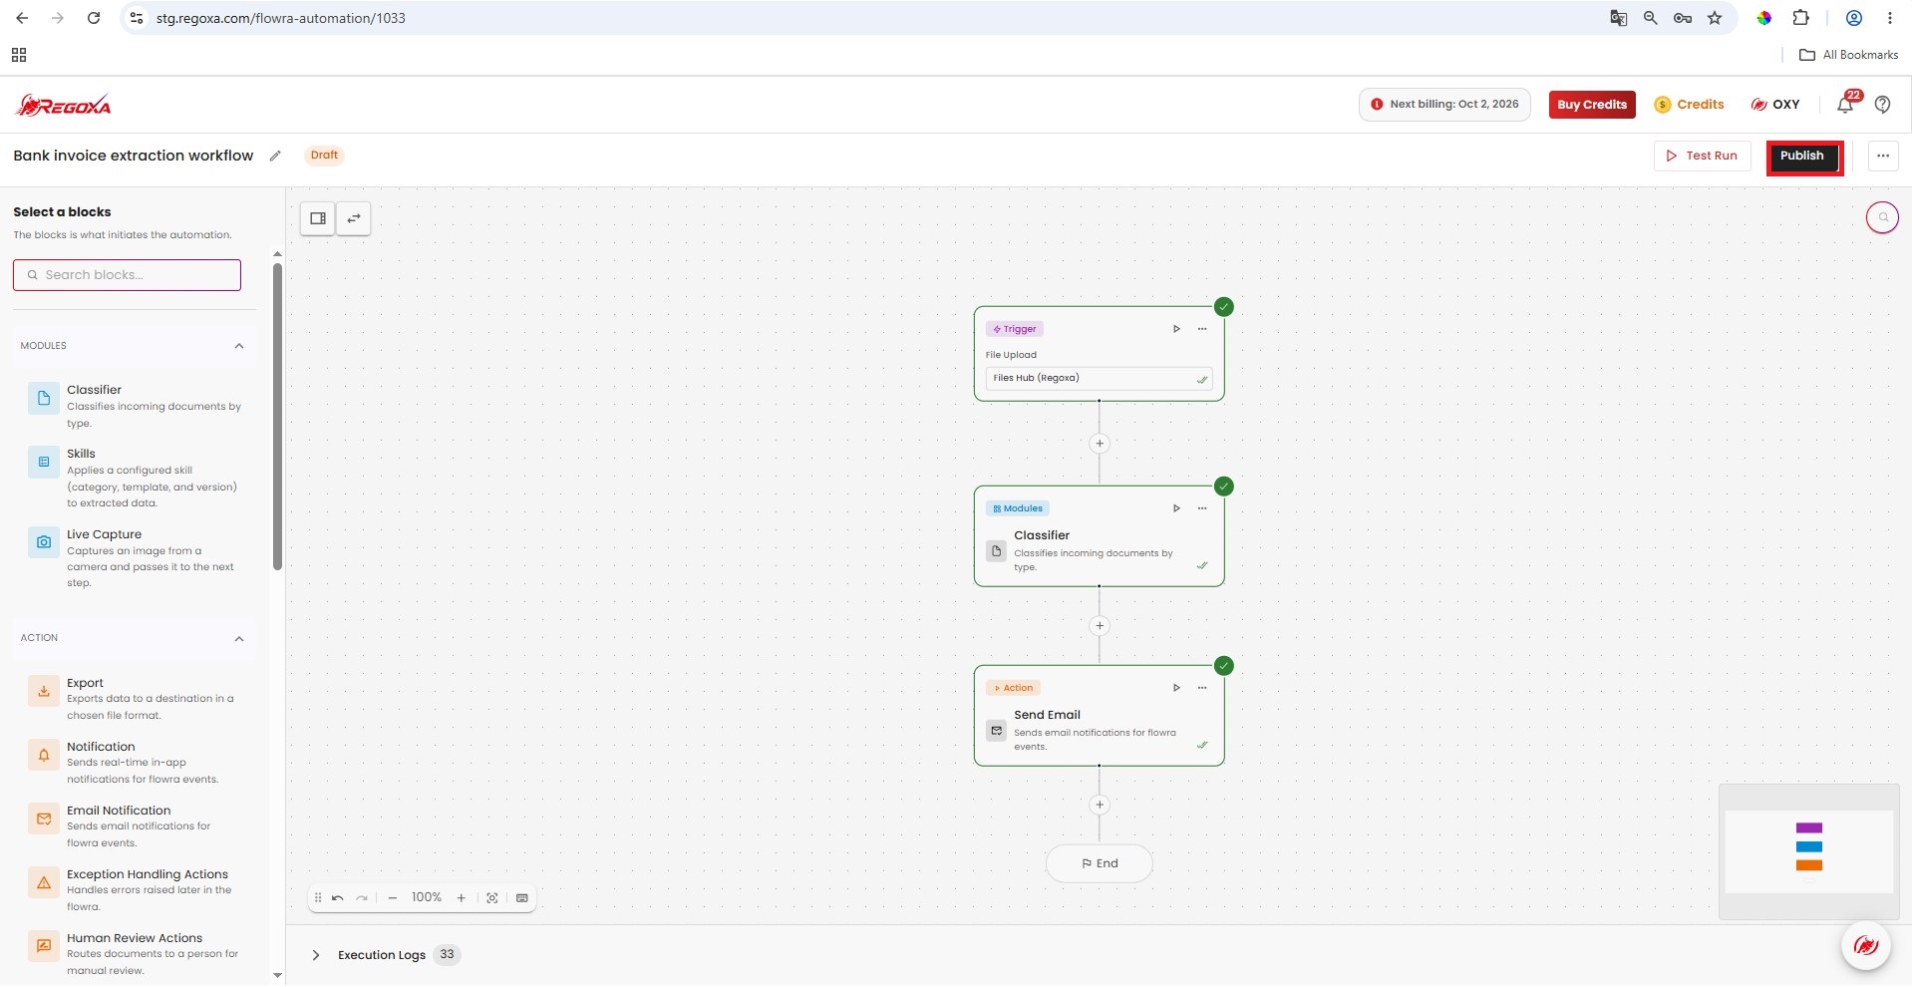1912x987 pixels.
Task: Click Buy Credits
Action: click(1591, 105)
